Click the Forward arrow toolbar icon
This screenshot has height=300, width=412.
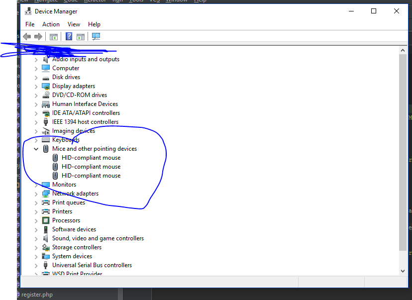pyautogui.click(x=38, y=36)
